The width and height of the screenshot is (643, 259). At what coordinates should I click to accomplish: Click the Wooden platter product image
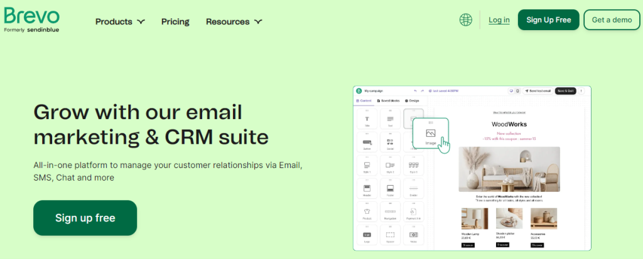[509, 218]
